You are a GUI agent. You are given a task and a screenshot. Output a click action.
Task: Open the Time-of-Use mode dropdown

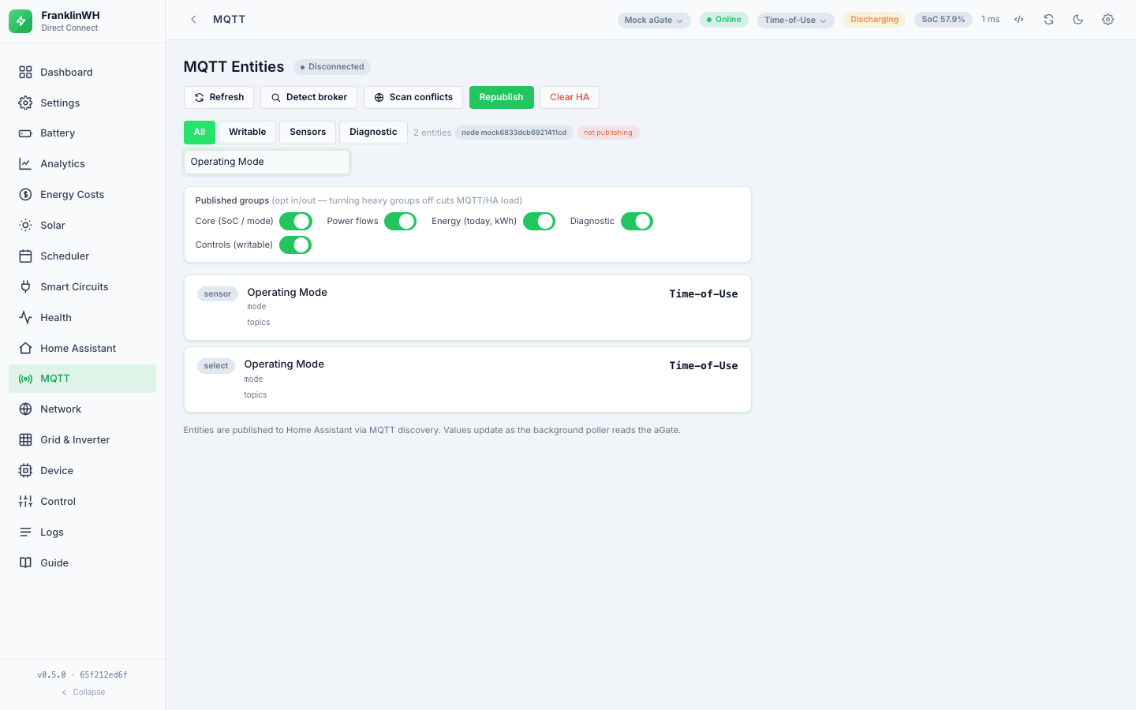pos(796,21)
